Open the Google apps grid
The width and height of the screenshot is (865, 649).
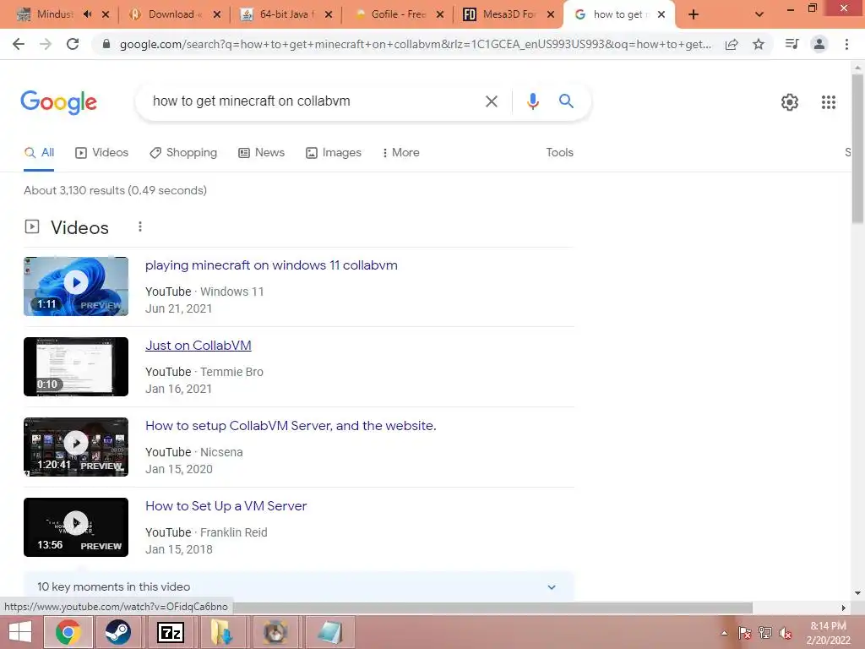point(828,102)
